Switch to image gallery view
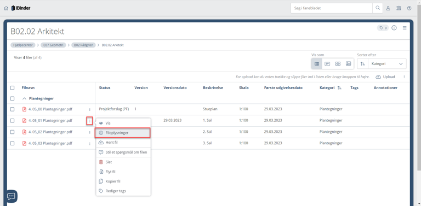The height and width of the screenshot is (206, 421). [x=348, y=64]
